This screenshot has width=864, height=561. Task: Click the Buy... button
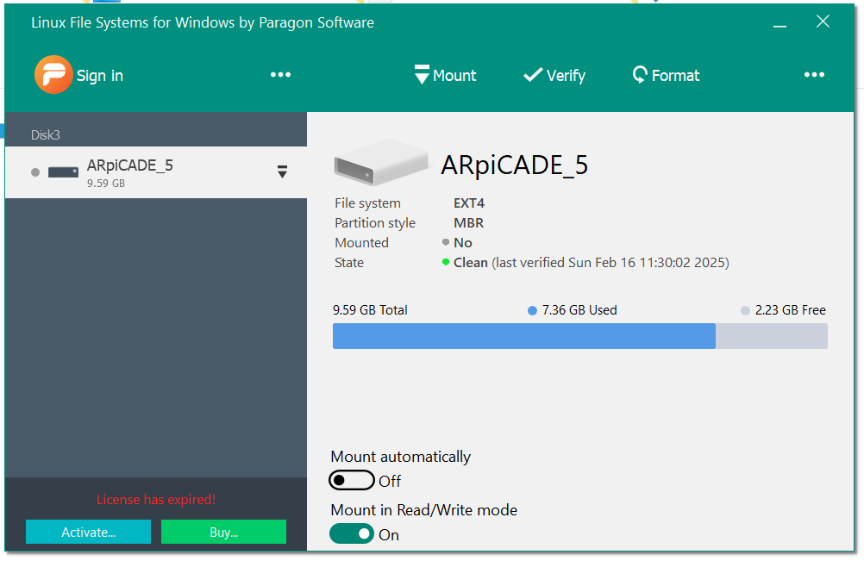(223, 532)
